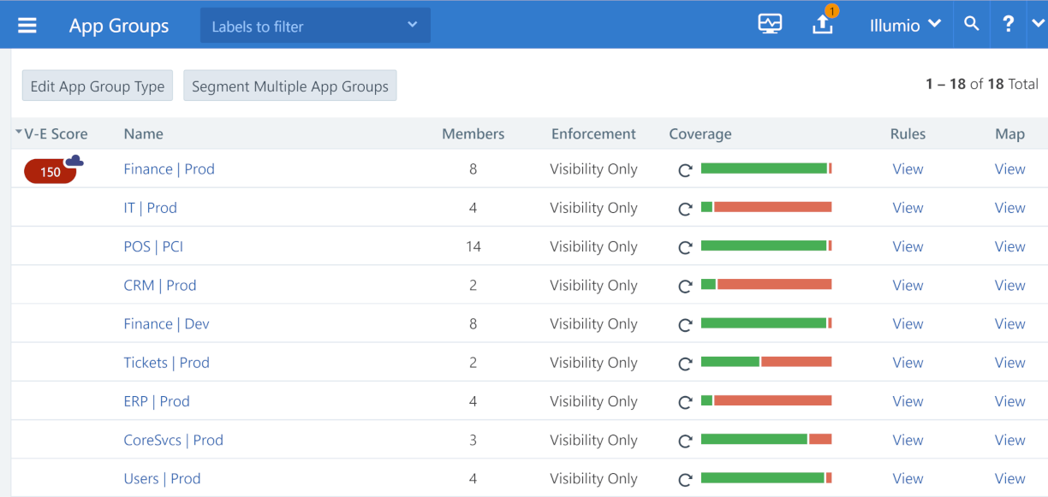Open the Finance | Dev app group
1048x497 pixels.
[166, 323]
